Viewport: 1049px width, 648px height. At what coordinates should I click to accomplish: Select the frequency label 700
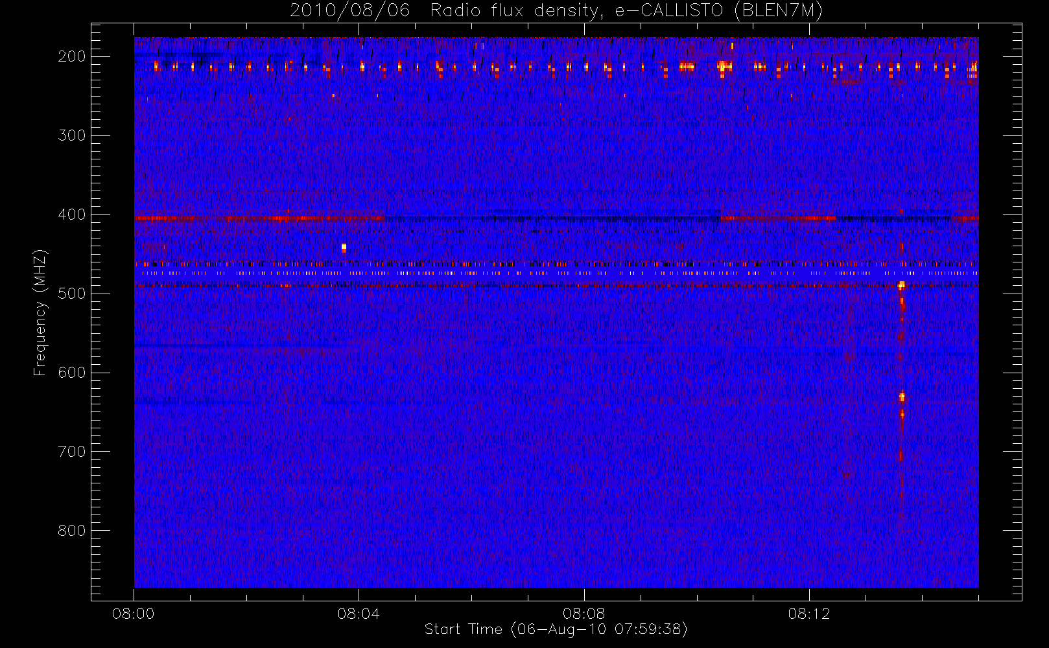[x=71, y=452]
